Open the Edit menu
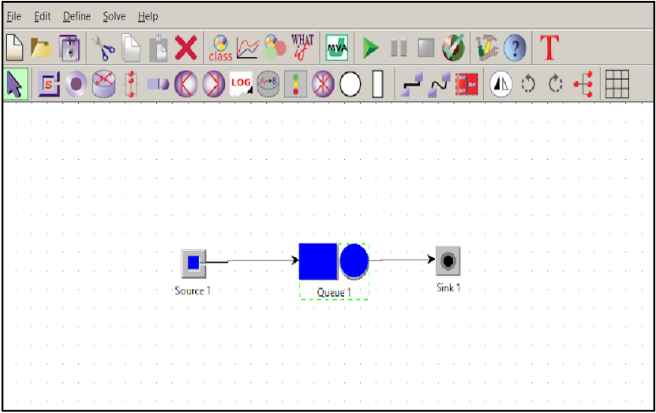 (42, 16)
